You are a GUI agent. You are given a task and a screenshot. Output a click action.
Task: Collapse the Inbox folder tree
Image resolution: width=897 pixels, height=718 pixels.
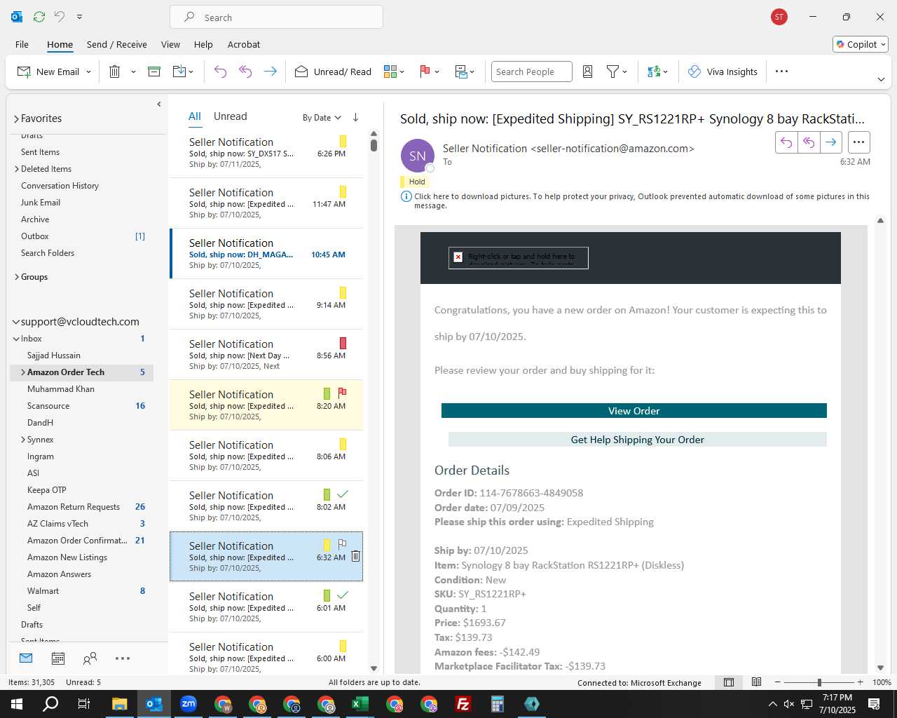[16, 339]
